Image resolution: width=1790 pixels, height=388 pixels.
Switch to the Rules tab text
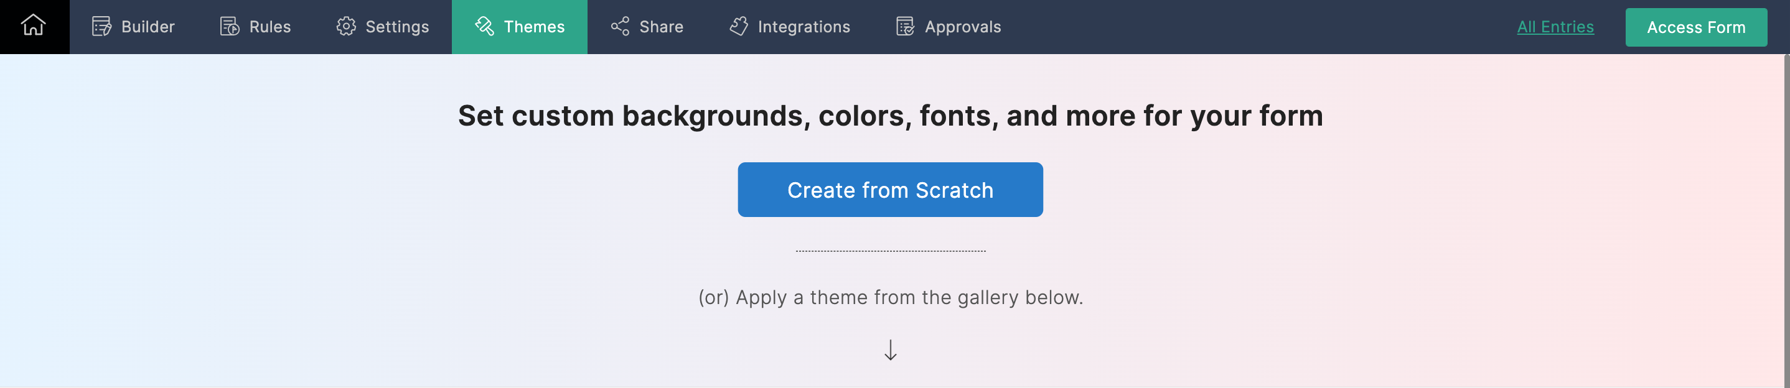(269, 26)
